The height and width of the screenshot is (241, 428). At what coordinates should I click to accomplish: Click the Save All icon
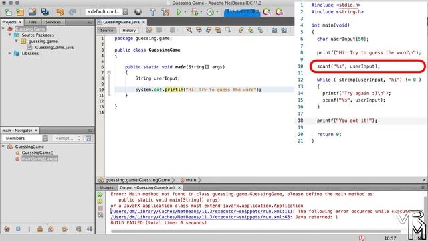click(45, 12)
